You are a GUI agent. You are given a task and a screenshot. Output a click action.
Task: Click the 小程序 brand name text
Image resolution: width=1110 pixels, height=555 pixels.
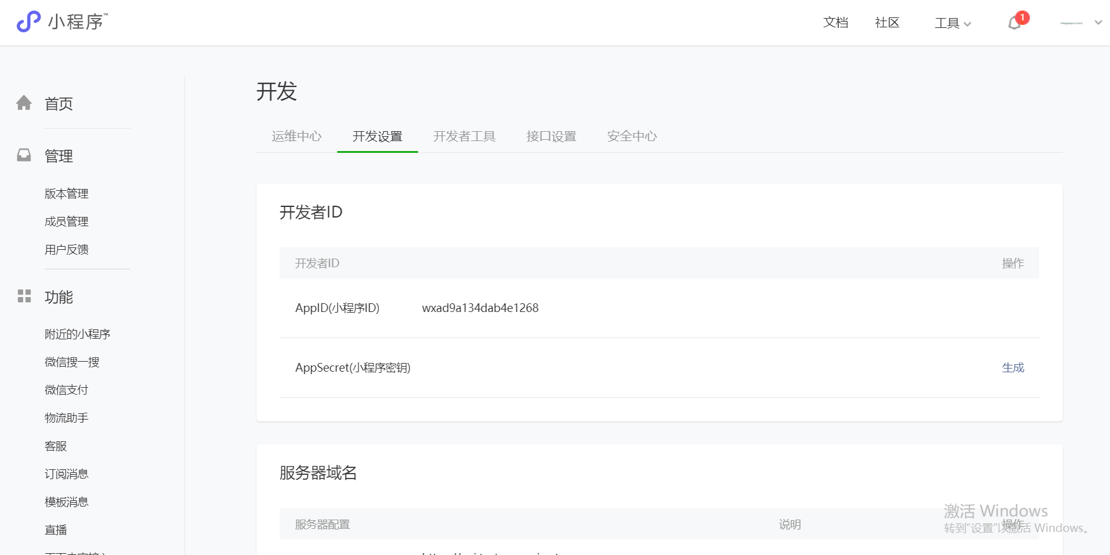[76, 22]
